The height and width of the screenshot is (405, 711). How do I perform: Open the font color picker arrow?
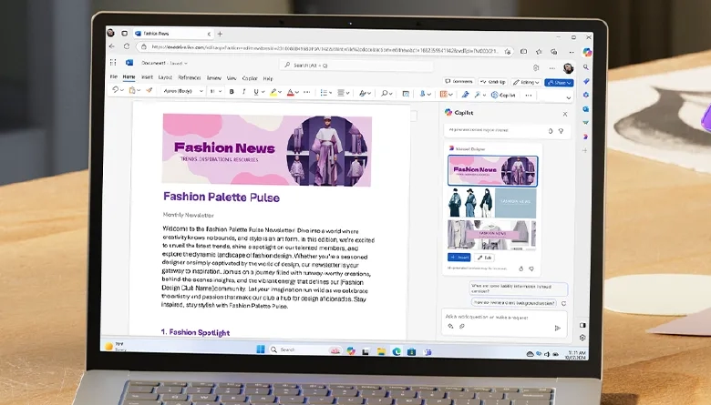pyautogui.click(x=299, y=92)
